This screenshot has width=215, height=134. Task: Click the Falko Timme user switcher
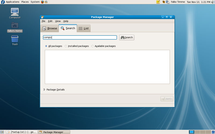coord(178,2)
